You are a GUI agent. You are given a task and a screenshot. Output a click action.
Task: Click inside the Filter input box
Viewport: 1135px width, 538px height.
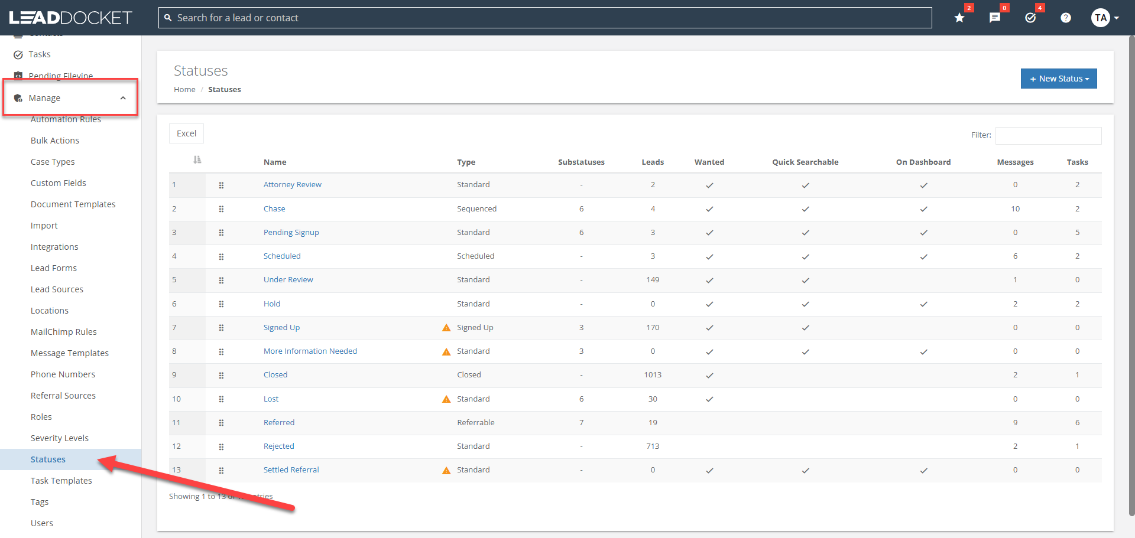pos(1048,135)
